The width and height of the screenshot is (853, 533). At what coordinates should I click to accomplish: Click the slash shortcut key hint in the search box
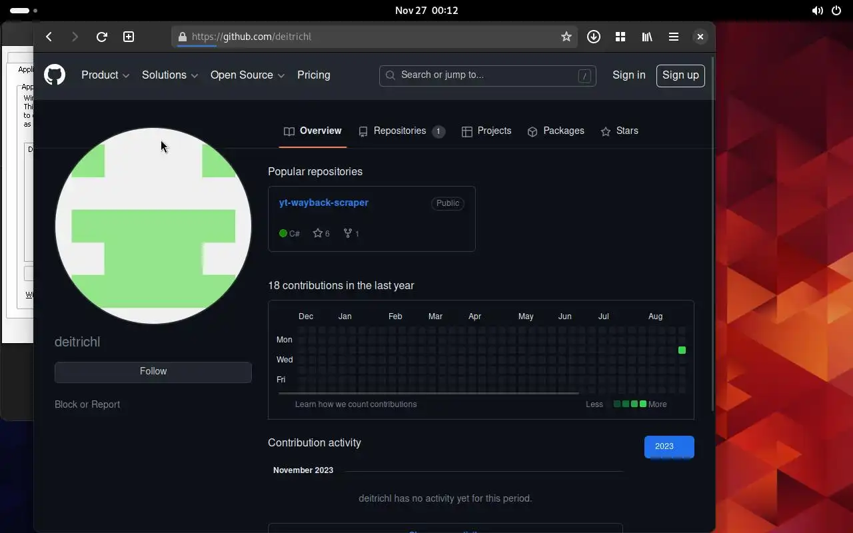coord(584,76)
